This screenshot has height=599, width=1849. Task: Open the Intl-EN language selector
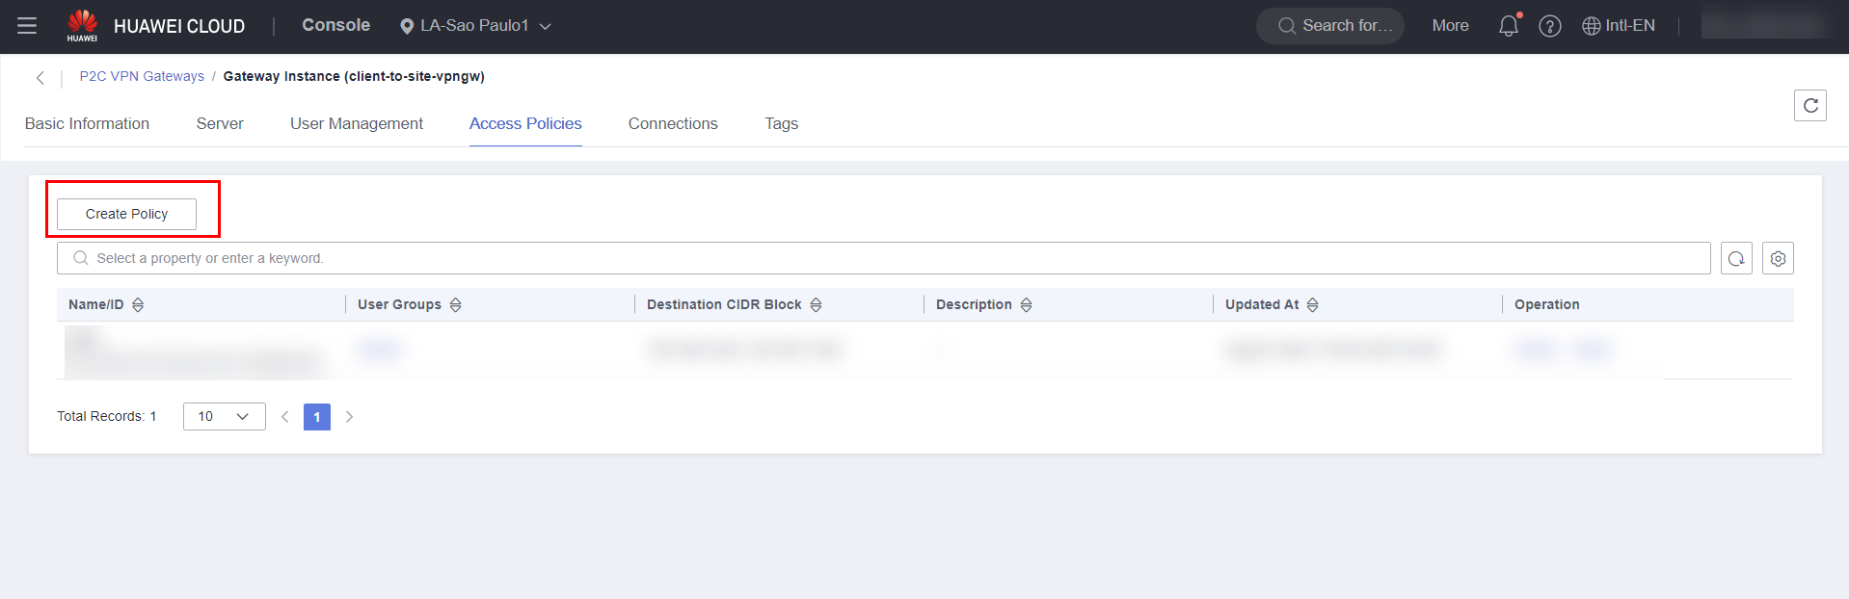(1619, 26)
